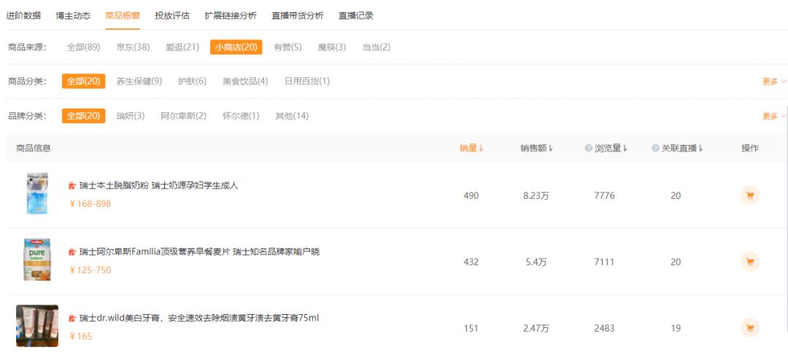This screenshot has width=788, height=360.
Task: Click the price ¥165
Action: [81, 337]
